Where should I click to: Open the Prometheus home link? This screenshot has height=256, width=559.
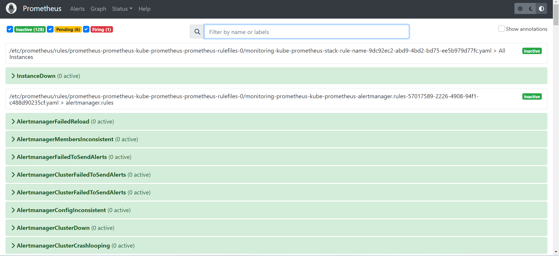coord(42,9)
